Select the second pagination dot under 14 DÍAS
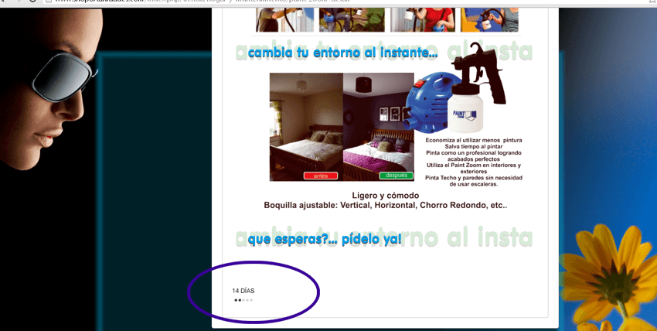The height and width of the screenshot is (331, 657). pos(240,300)
